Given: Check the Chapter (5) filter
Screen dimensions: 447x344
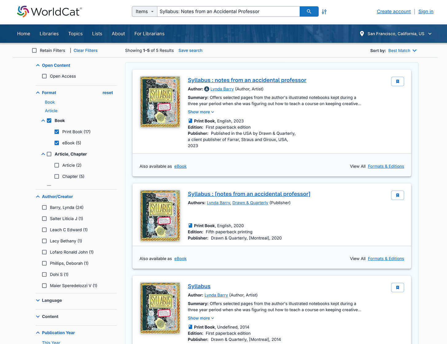Looking at the screenshot, I should 57,176.
